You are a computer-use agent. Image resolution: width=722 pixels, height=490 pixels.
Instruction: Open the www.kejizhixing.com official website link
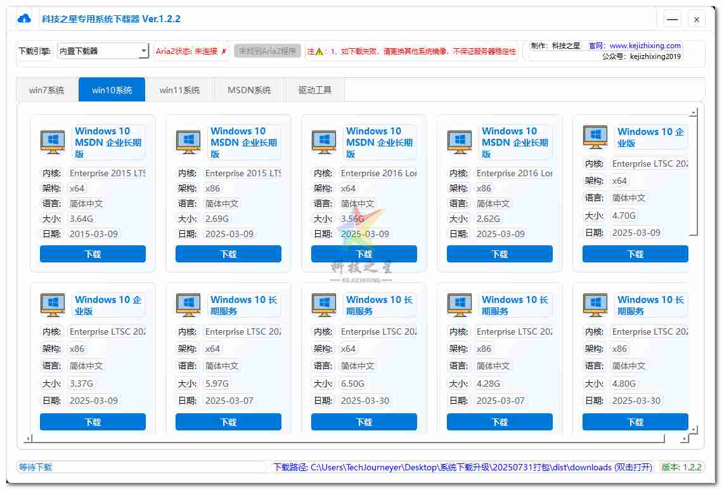pos(645,46)
